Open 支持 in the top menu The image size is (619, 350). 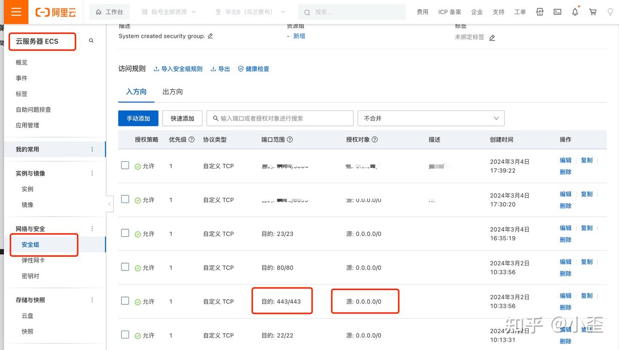(499, 12)
